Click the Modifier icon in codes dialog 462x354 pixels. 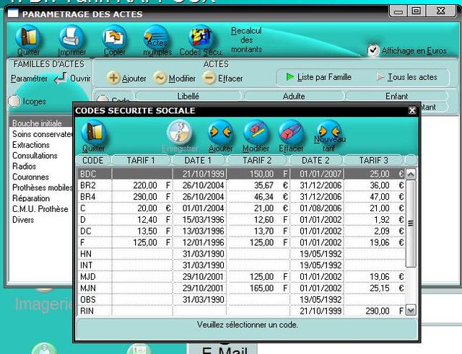[x=256, y=133]
